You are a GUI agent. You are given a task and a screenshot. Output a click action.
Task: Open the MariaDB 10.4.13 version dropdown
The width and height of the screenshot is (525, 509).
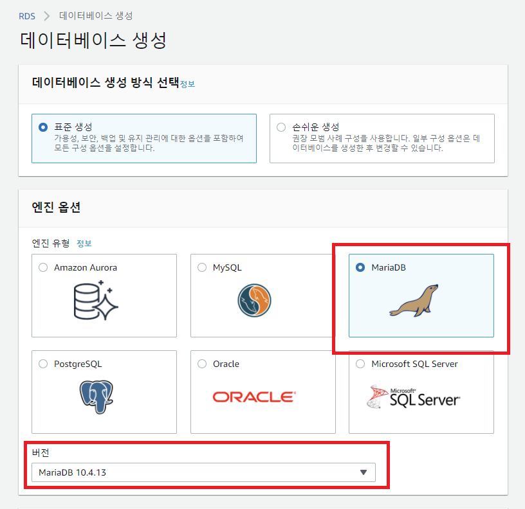(x=203, y=472)
